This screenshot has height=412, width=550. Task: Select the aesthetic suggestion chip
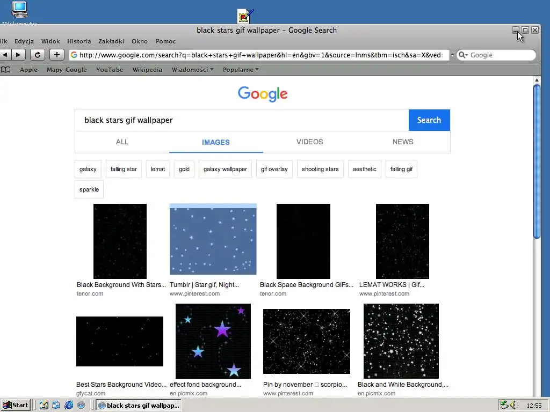(x=365, y=169)
